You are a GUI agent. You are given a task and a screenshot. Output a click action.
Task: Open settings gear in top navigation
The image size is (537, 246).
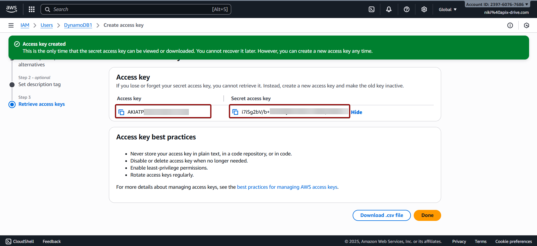[x=424, y=9]
